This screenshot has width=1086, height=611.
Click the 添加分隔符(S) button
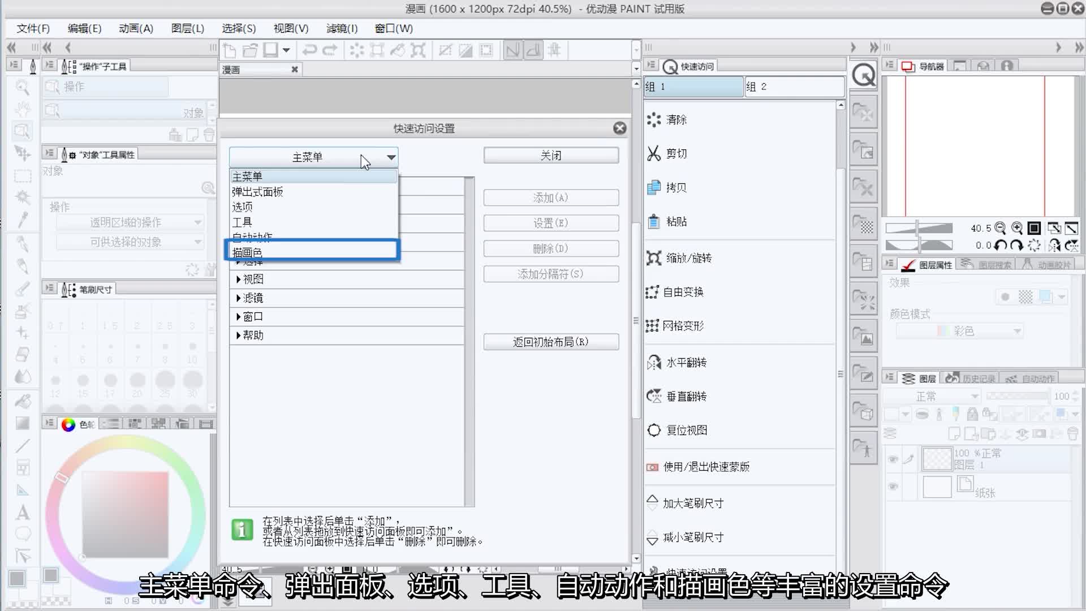click(551, 274)
